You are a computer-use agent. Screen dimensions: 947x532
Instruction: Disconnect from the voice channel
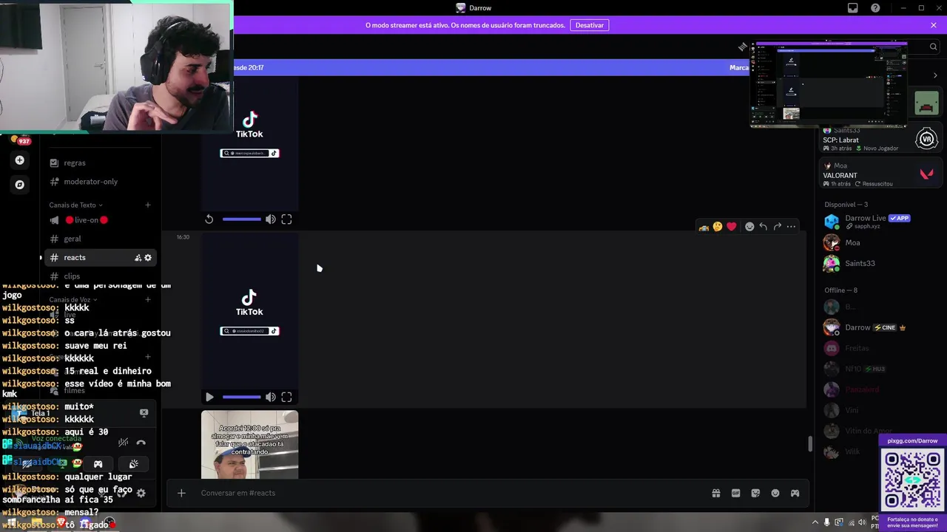[141, 443]
